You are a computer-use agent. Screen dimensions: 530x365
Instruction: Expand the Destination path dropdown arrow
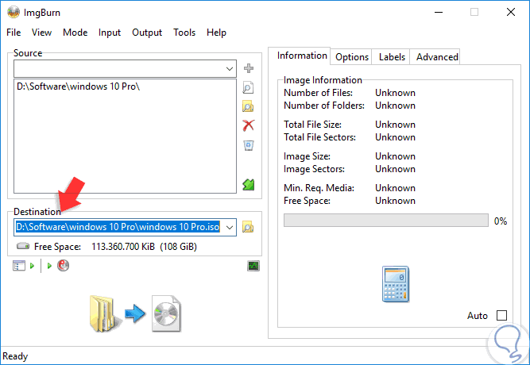coord(230,227)
